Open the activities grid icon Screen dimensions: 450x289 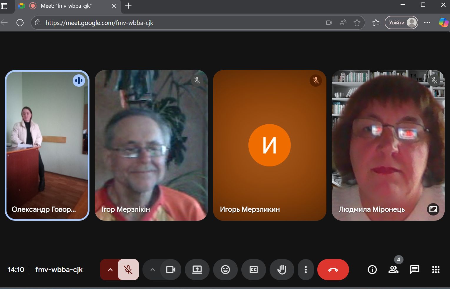click(x=436, y=270)
